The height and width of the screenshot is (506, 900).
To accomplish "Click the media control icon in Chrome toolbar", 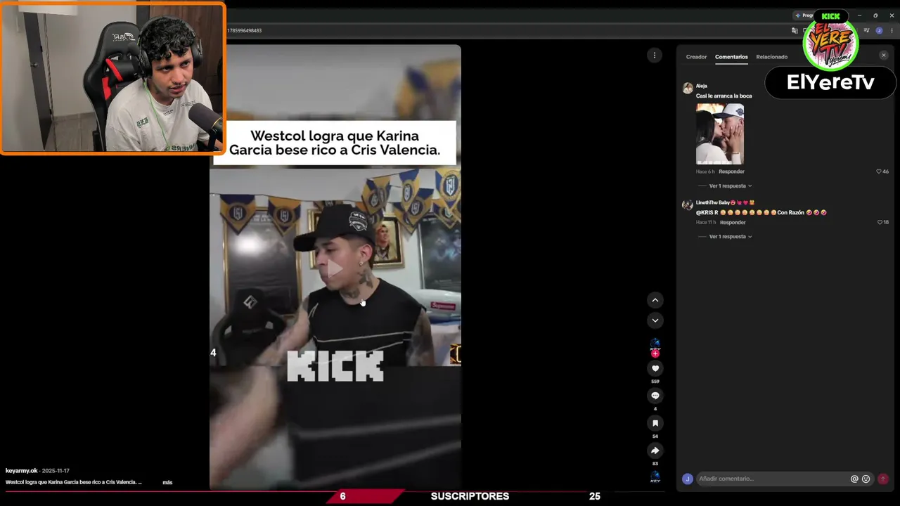I will [867, 31].
